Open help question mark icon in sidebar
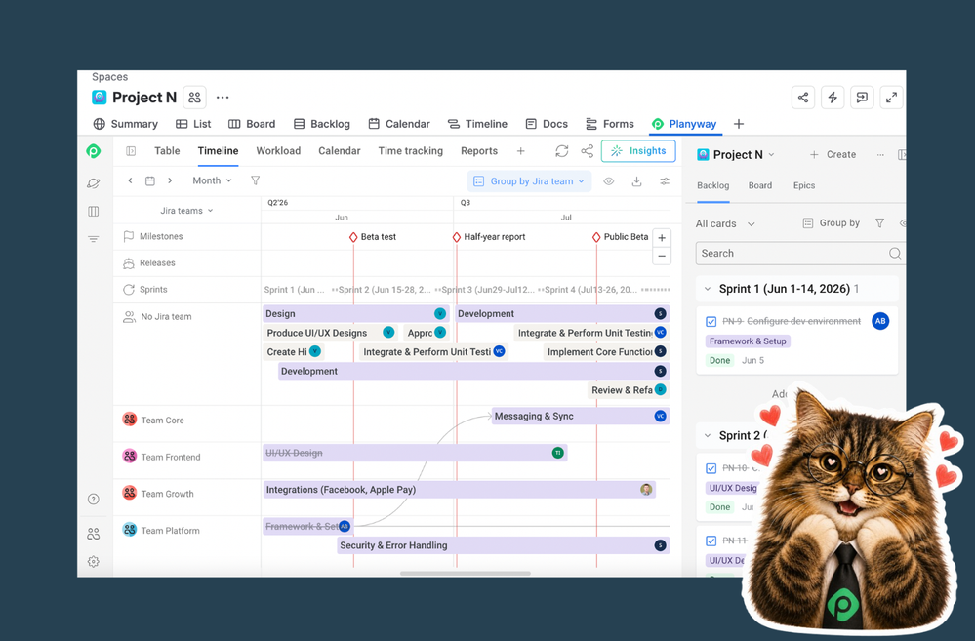This screenshot has width=975, height=641. pyautogui.click(x=94, y=500)
